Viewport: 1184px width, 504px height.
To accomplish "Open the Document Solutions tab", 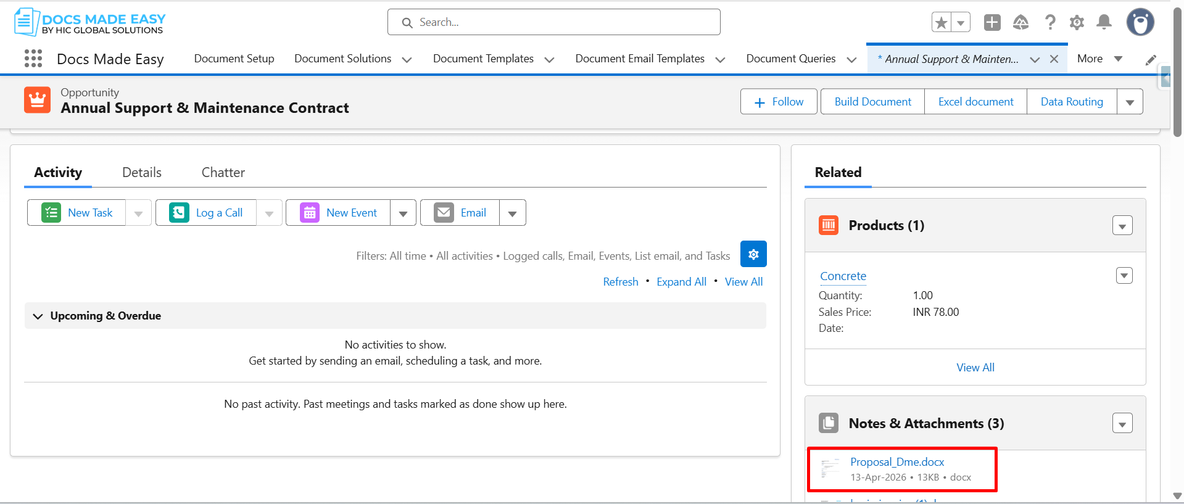I will click(x=342, y=59).
